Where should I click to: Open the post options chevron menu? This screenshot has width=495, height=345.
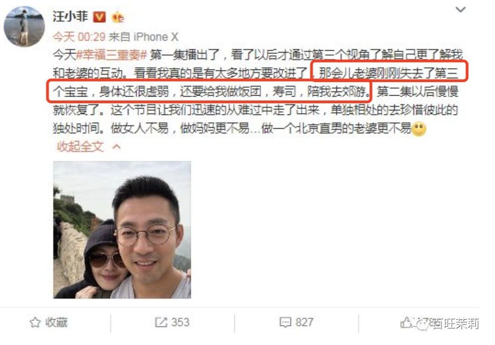tap(460, 10)
